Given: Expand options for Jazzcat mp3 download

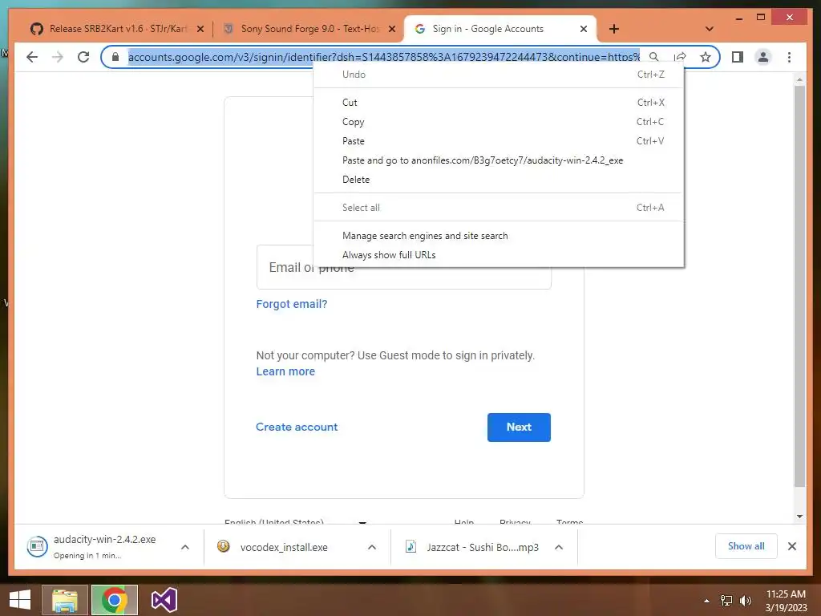Looking at the screenshot, I should pos(559,547).
